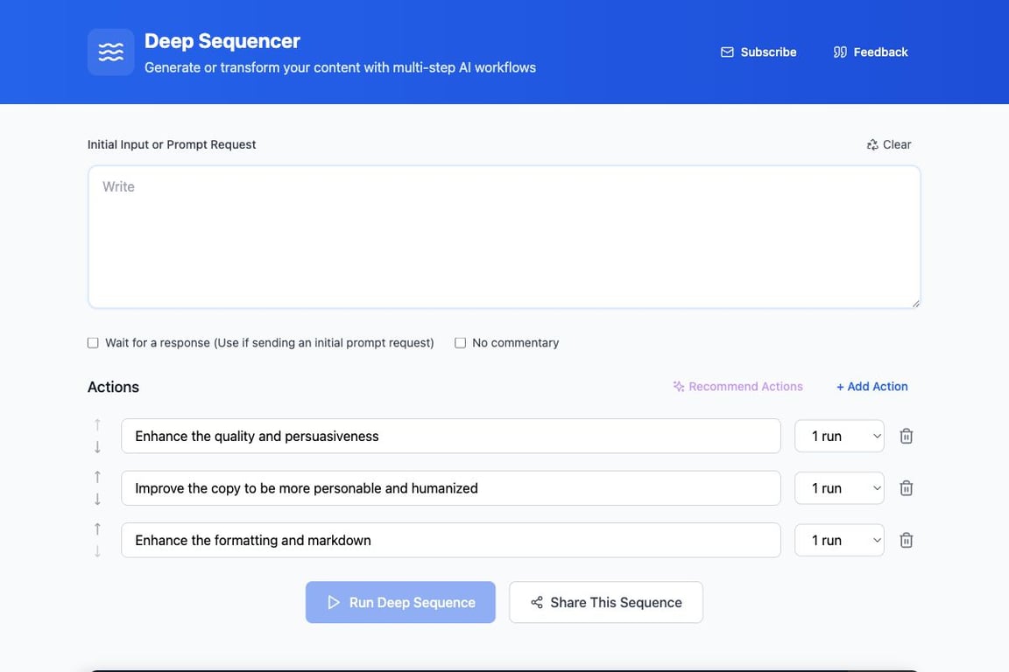Open the Subscribe link in header

click(x=759, y=52)
